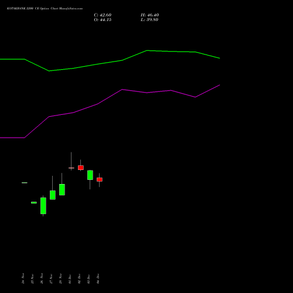Click the 28 Nov date label

[60, 278]
